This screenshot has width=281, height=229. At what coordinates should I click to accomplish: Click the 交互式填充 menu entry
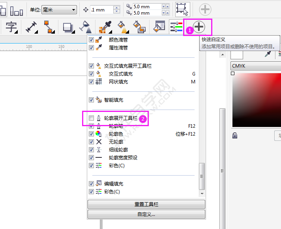pyautogui.click(x=142, y=74)
